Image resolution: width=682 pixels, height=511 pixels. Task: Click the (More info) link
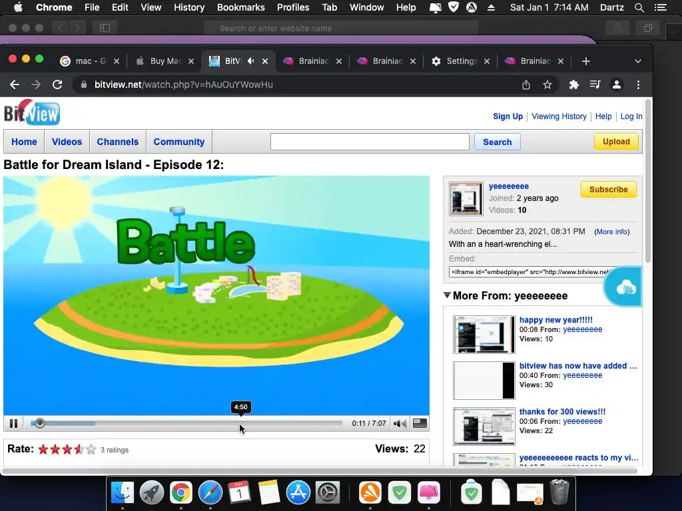[611, 232]
